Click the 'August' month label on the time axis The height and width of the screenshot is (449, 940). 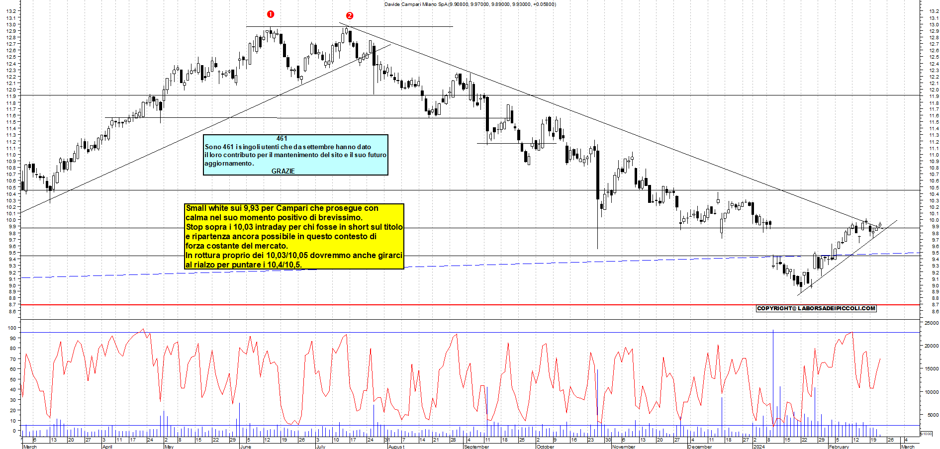(x=396, y=447)
